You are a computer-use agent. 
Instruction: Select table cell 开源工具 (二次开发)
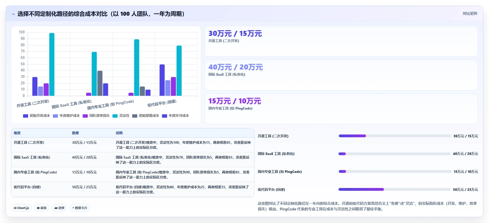click(x=29, y=143)
